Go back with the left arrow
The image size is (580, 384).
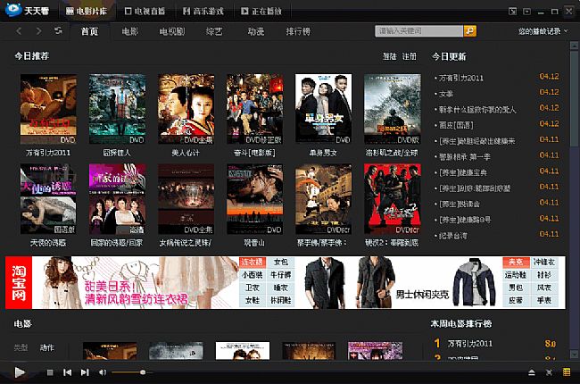(19, 31)
